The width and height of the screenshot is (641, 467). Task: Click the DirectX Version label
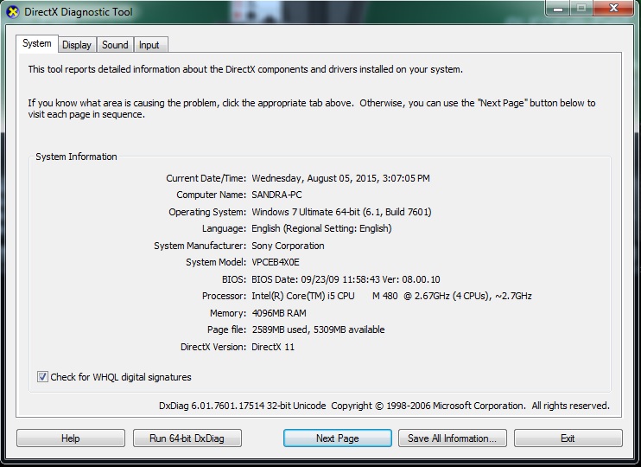click(x=213, y=347)
